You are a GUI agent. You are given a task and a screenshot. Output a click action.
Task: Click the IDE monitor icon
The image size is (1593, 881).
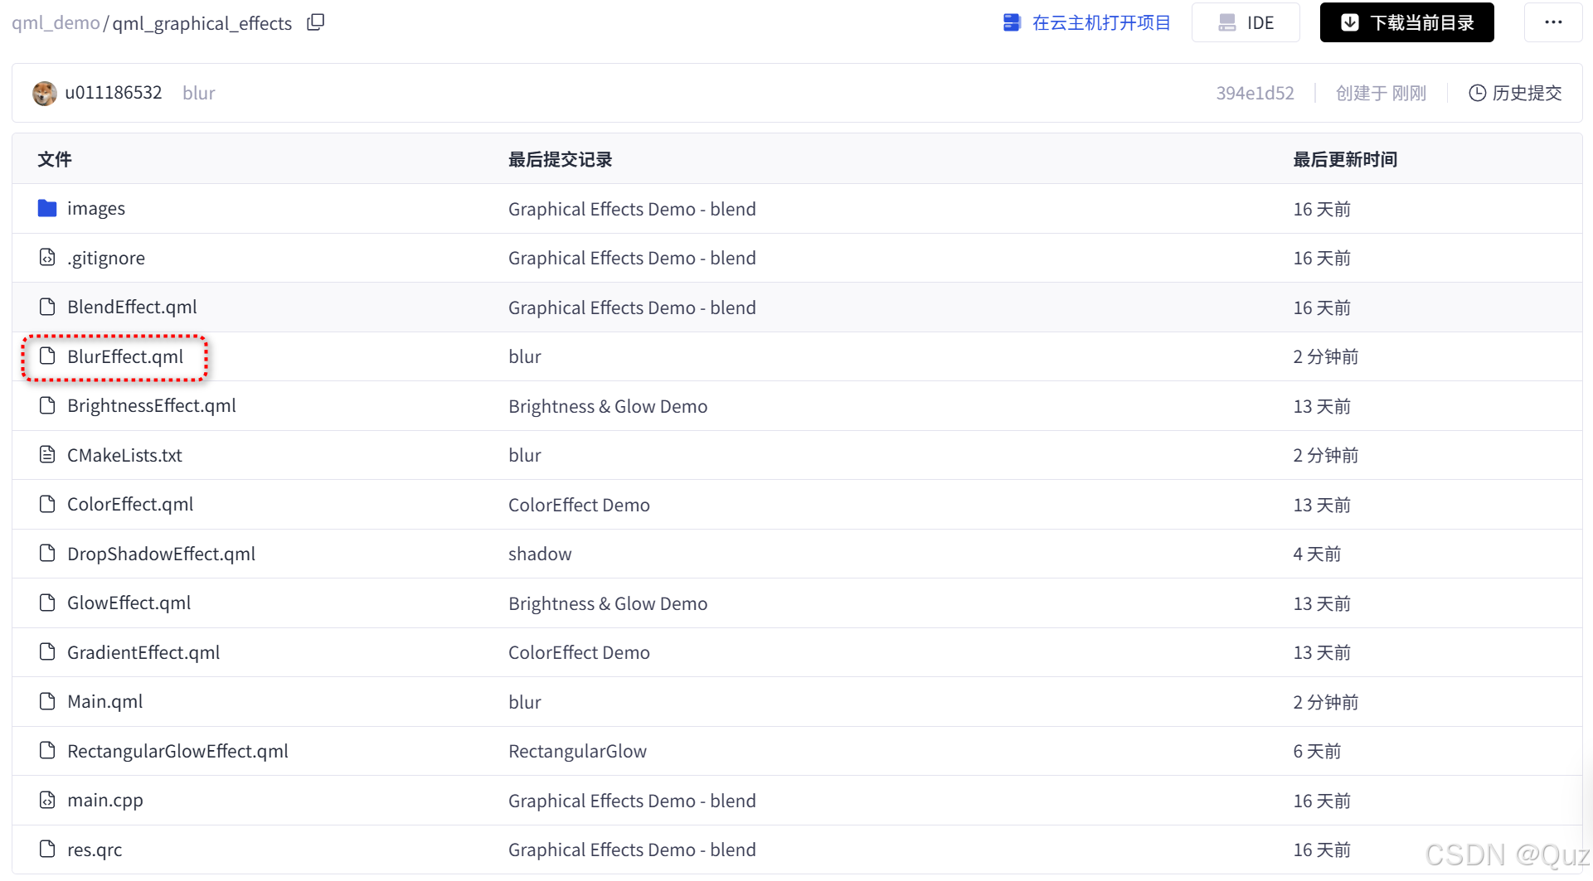pyautogui.click(x=1227, y=22)
